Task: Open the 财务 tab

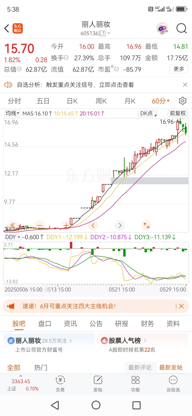Action: coord(147,324)
